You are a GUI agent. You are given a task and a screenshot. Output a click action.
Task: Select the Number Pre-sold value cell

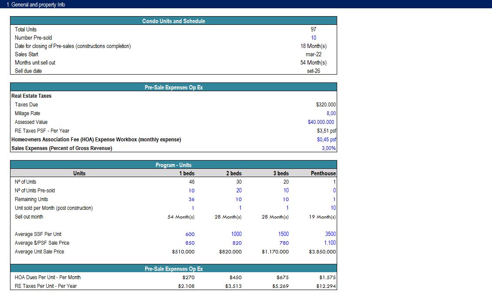[x=314, y=38]
